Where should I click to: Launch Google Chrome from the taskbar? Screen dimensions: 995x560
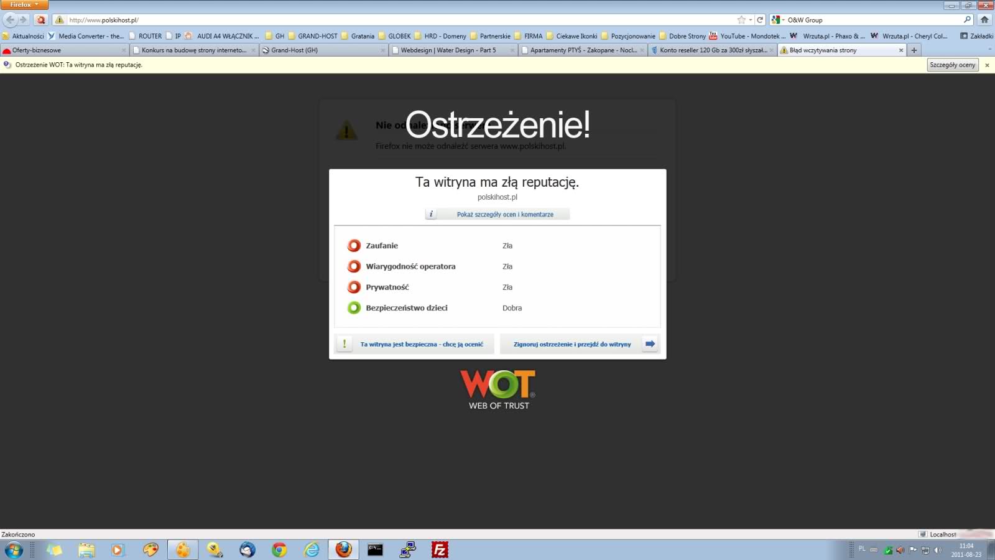279,550
